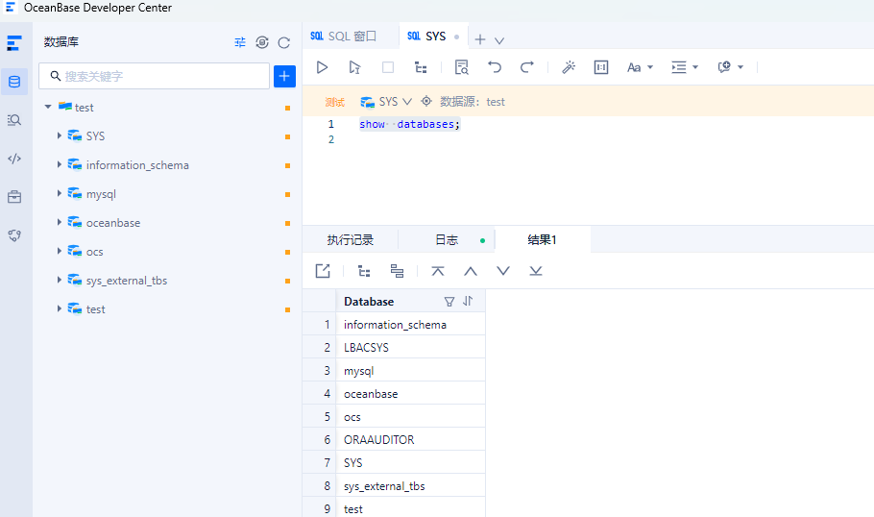874x517 pixels.
Task: Click the column mode icon in results
Action: [397, 271]
